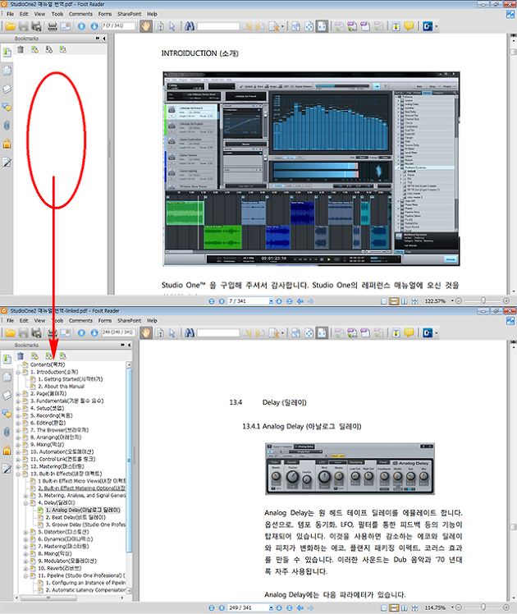Click the Delete bookmark trash icon in the bottom window

pos(21,356)
